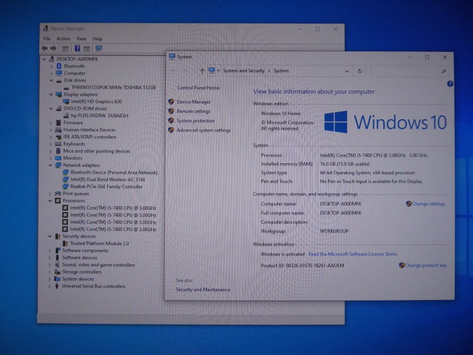Open help with the blue question mark in System window

(x=450, y=84)
